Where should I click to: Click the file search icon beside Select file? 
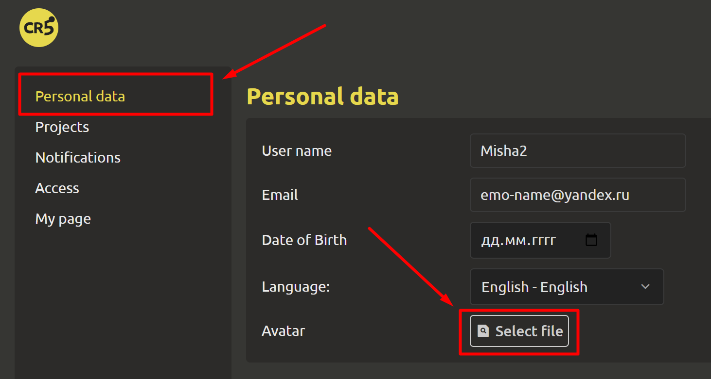pyautogui.click(x=483, y=331)
